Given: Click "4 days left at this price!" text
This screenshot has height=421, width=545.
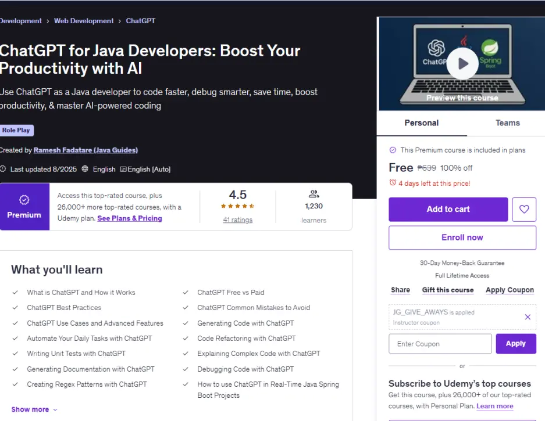Looking at the screenshot, I should tap(434, 183).
